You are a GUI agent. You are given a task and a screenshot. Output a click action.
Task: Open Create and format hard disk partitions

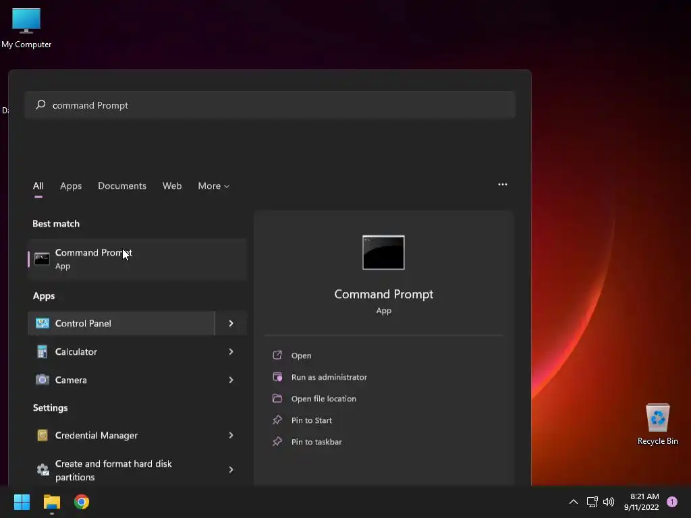(121, 470)
